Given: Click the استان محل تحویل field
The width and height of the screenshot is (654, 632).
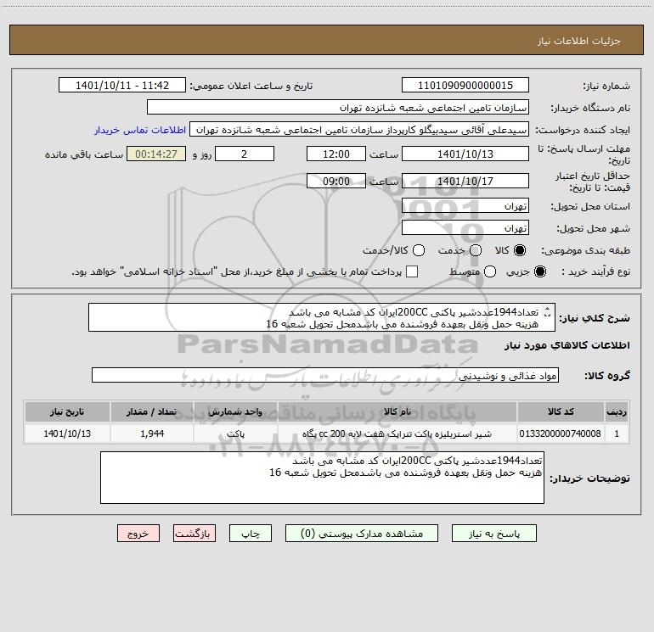Looking at the screenshot, I should coord(465,206).
